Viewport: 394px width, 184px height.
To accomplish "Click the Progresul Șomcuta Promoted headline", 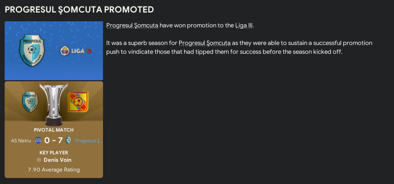I will 79,10.
